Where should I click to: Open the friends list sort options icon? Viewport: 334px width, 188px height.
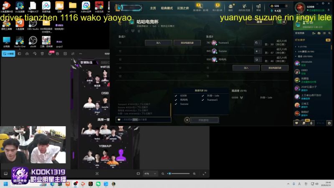click(x=324, y=33)
